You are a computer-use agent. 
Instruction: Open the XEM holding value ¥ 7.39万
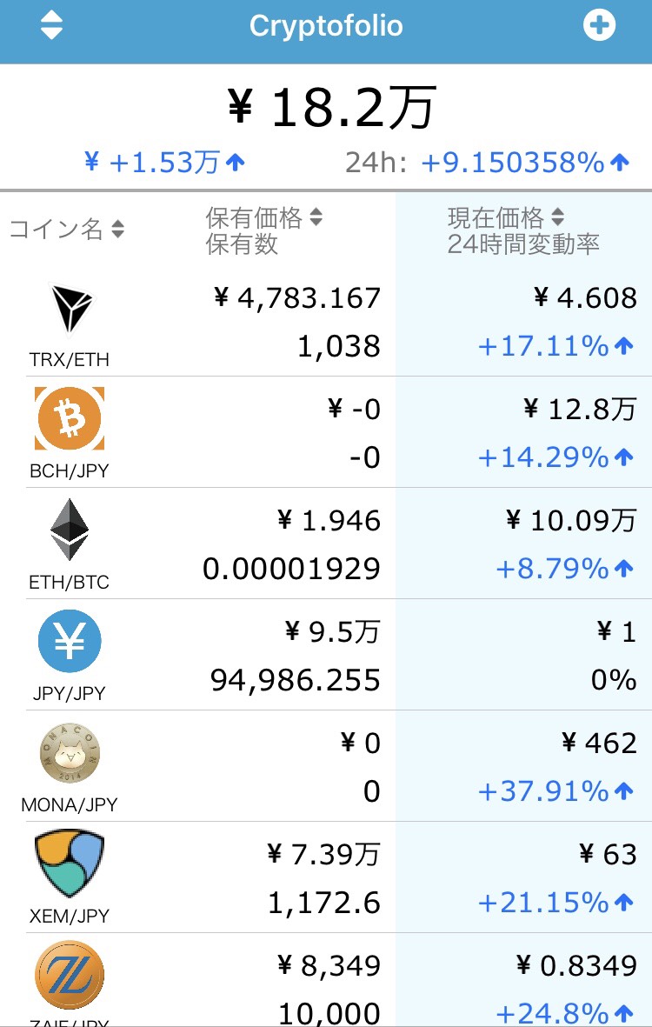[x=323, y=854]
